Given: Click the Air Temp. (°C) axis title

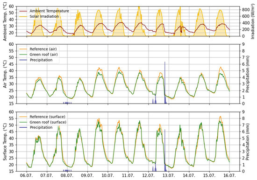Looking at the screenshot, I should [5, 74].
